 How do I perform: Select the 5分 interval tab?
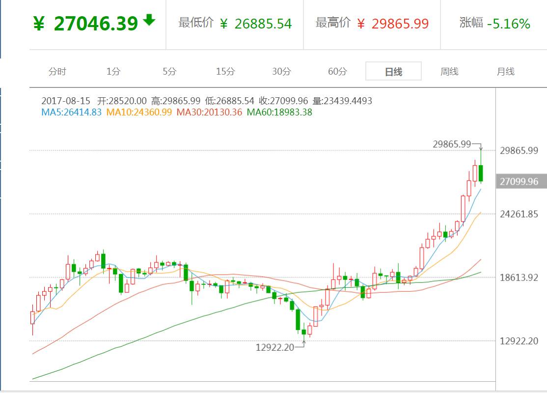coord(169,72)
